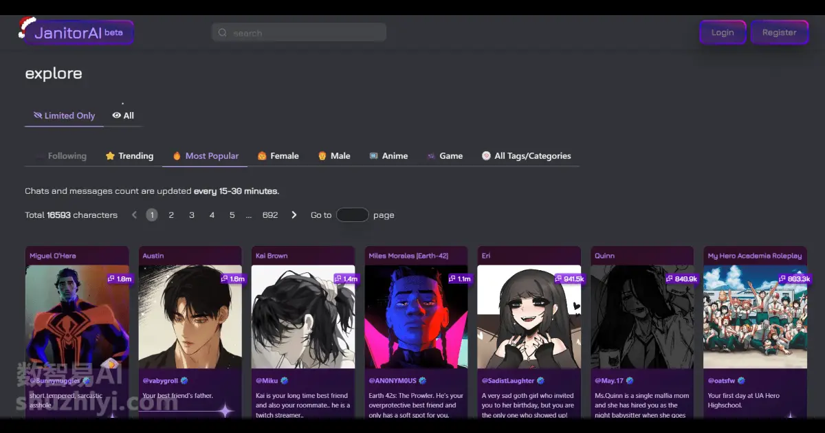This screenshot has height=433, width=825.
Task: Click the 1.6m chat count badge
Action: 233,279
